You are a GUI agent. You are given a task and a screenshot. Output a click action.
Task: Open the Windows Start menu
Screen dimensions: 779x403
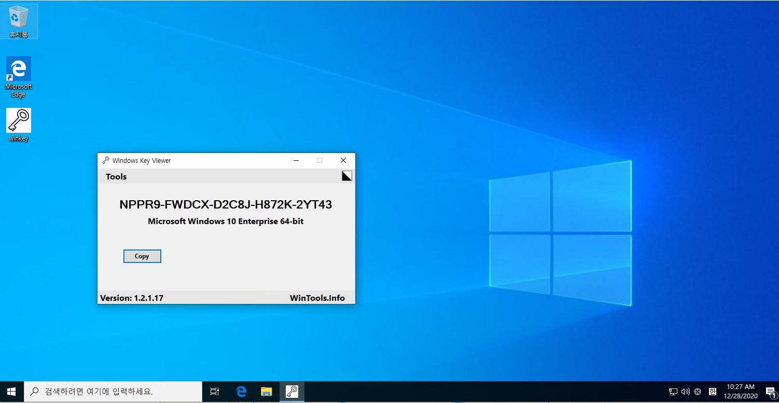tap(11, 392)
